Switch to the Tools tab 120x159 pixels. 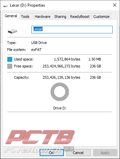point(25,17)
